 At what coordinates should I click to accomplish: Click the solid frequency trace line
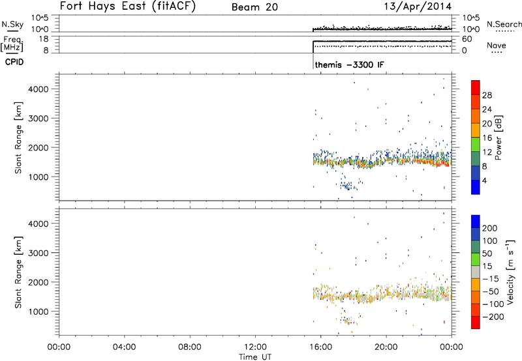click(382, 41)
